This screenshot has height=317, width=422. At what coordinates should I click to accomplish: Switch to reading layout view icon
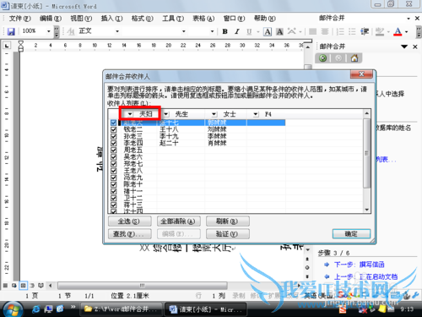click(x=41, y=286)
